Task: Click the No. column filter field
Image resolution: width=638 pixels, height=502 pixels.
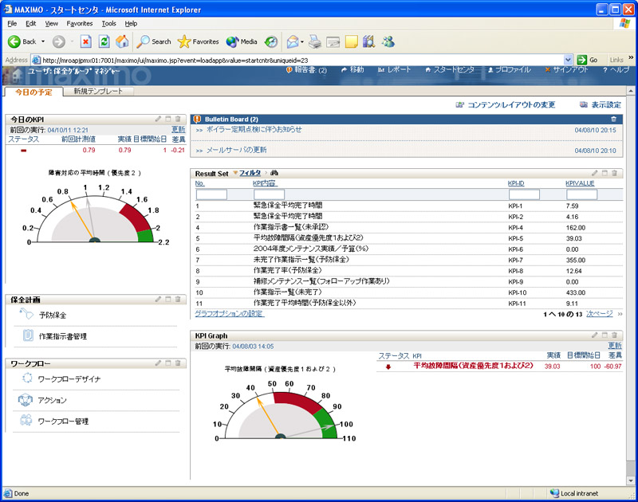Action: click(x=211, y=194)
